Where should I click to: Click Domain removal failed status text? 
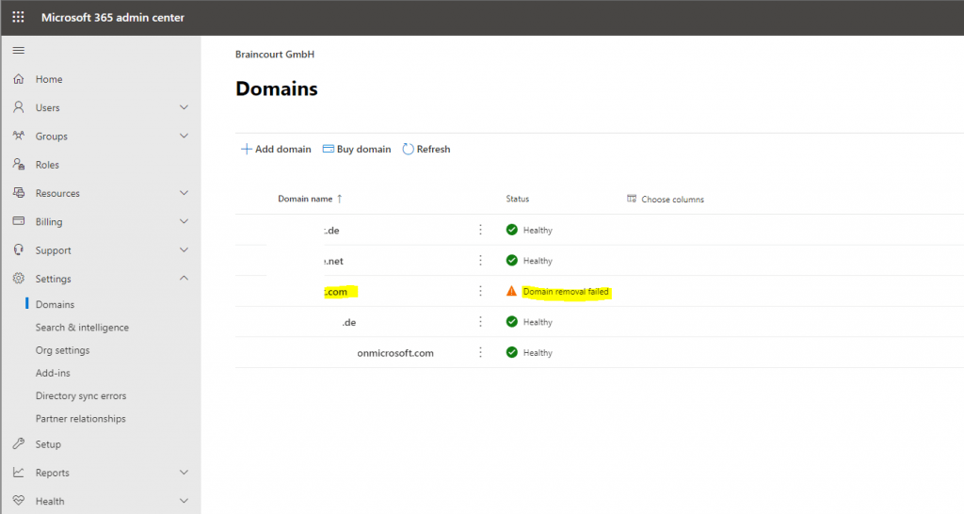tap(566, 292)
